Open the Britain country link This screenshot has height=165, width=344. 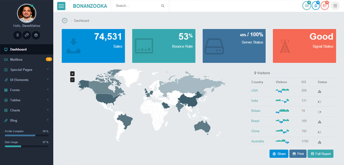(256, 111)
